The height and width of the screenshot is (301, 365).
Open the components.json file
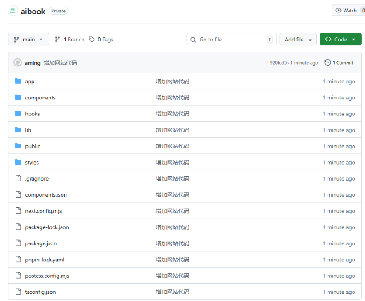46,195
